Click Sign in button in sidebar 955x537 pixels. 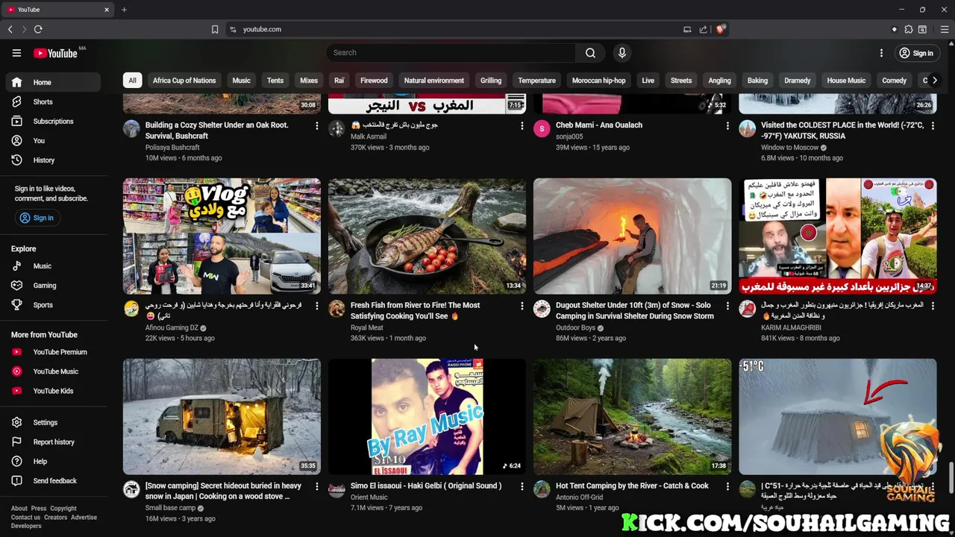37,218
